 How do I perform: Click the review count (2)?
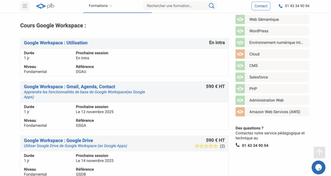(222, 146)
